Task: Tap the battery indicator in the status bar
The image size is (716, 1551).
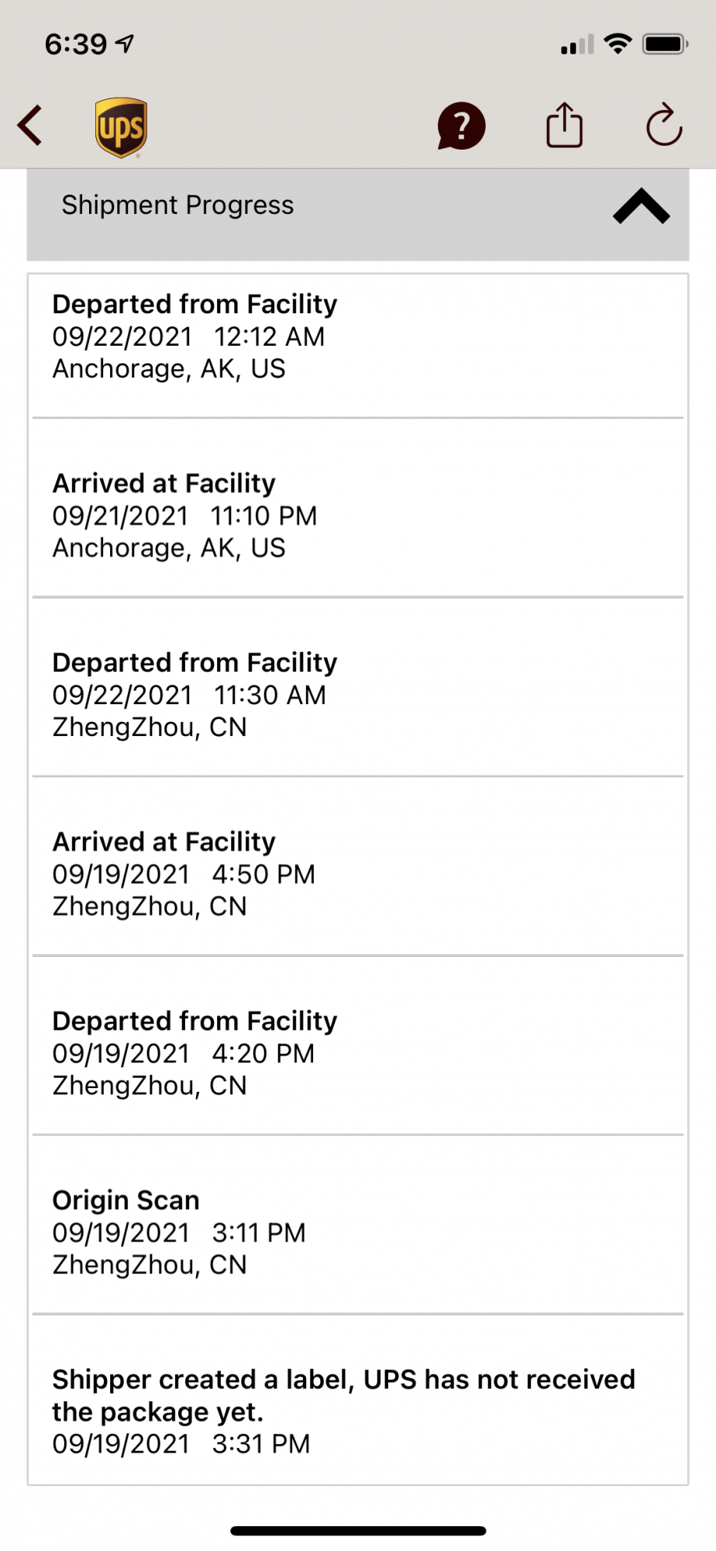Action: 665,44
